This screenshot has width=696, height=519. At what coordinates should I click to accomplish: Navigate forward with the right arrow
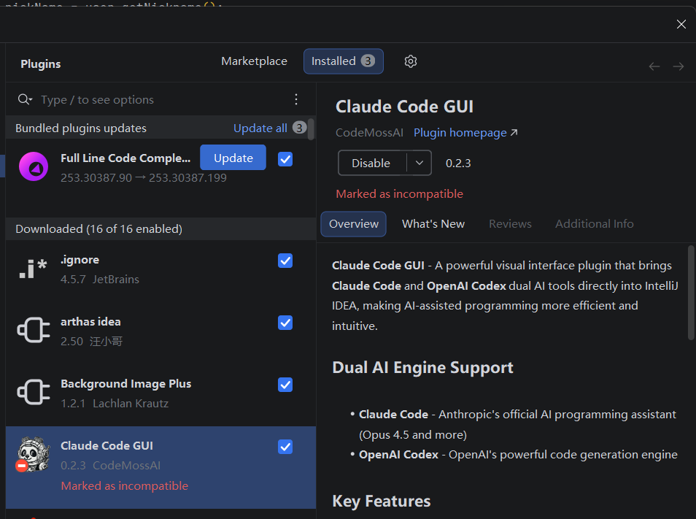[678, 66]
